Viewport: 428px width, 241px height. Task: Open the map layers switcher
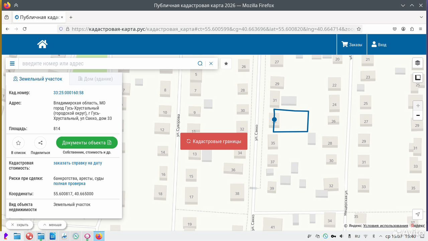[x=418, y=63]
